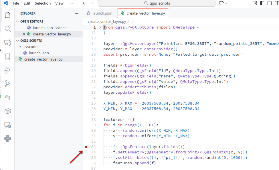The image size is (279, 170).
Task: Open the Selection menu
Action: tap(43, 3)
